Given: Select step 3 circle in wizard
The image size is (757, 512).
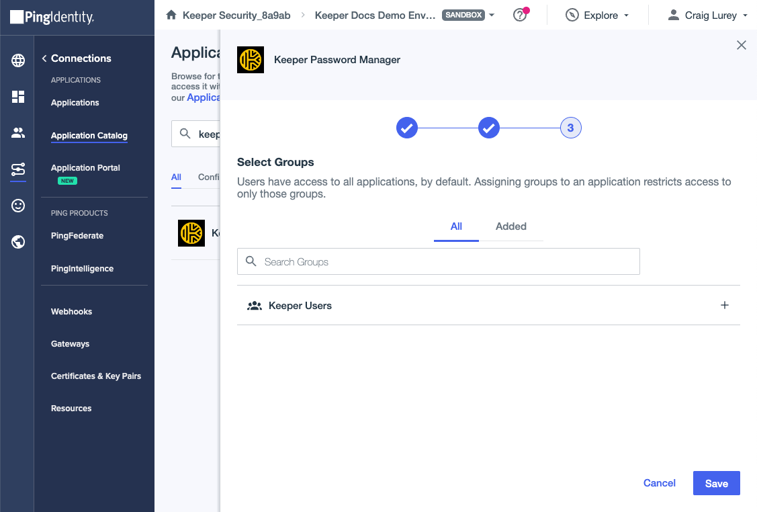Looking at the screenshot, I should click(571, 128).
